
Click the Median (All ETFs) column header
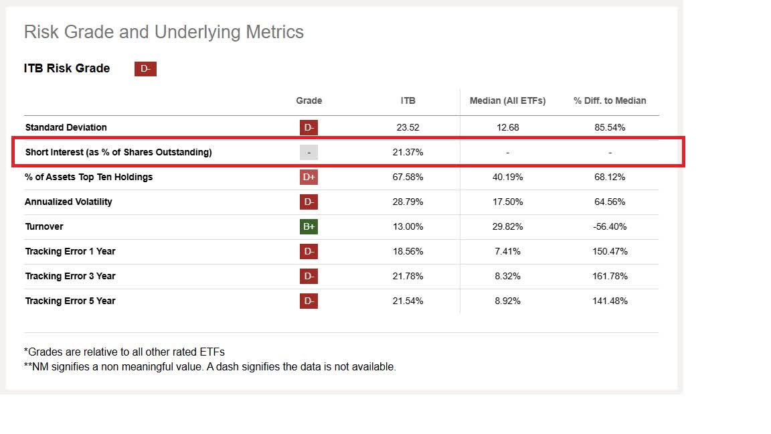[507, 100]
